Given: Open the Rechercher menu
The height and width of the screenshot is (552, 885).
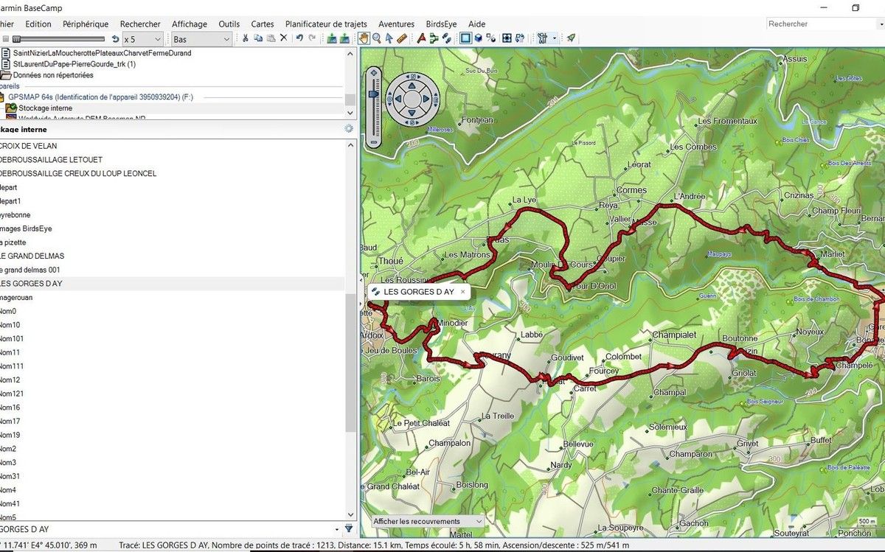Looking at the screenshot, I should point(140,24).
